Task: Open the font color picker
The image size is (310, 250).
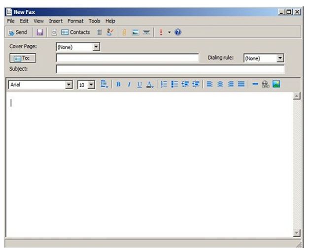Action: 150,84
